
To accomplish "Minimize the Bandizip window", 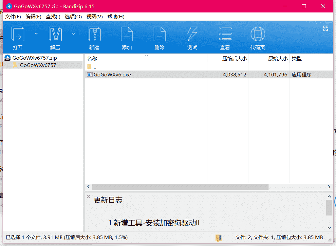I will [285, 6].
